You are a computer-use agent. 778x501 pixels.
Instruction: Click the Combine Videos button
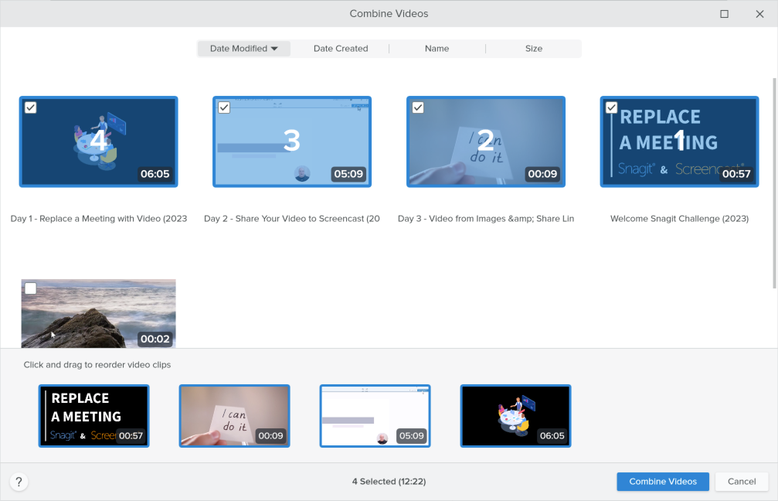(x=663, y=482)
